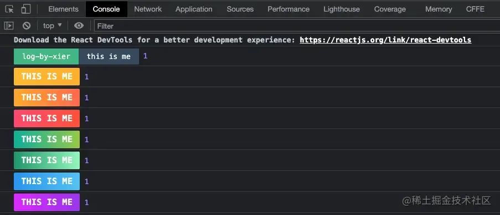Switch to the Network tab
500x215 pixels.
[148, 9]
